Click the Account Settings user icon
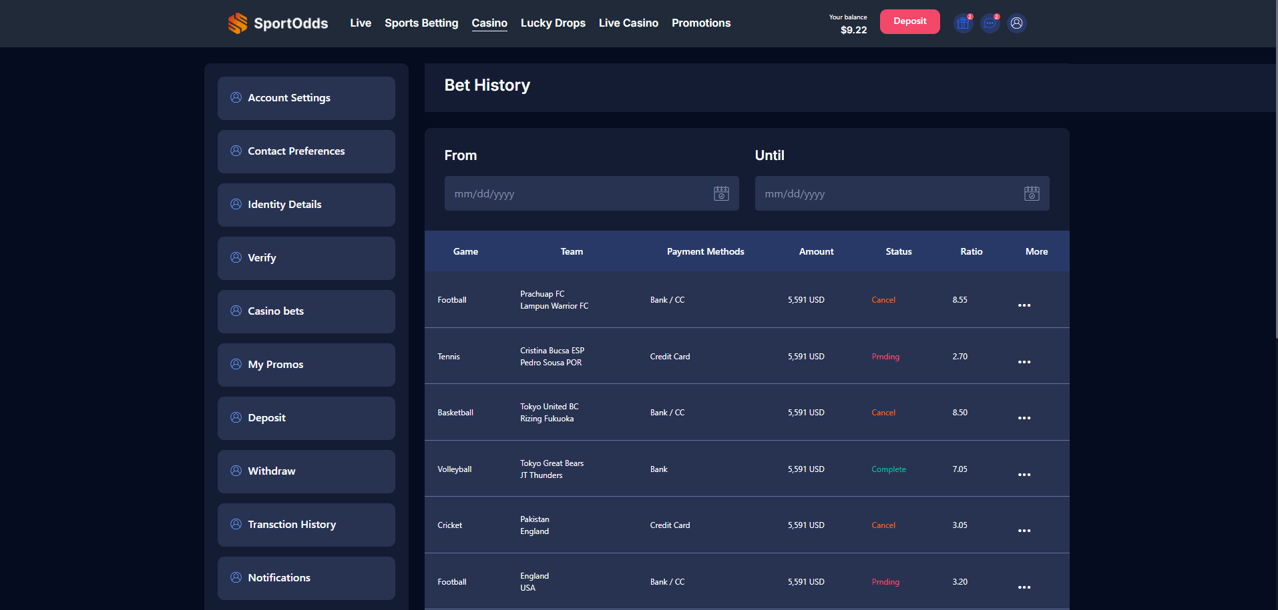1278x610 pixels. coord(236,97)
